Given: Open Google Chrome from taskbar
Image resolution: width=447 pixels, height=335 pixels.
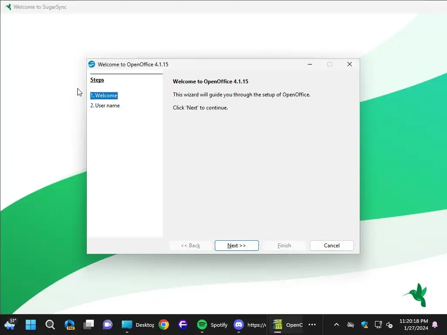Looking at the screenshot, I should tap(164, 325).
